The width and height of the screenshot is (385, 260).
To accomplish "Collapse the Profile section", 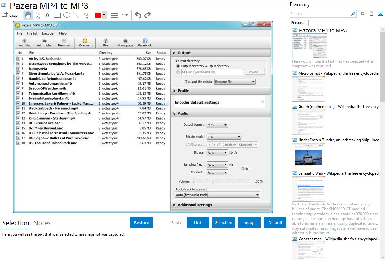I will [174, 91].
